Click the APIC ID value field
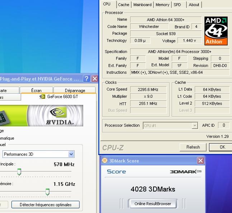The image size is (232, 213). tap(224, 125)
